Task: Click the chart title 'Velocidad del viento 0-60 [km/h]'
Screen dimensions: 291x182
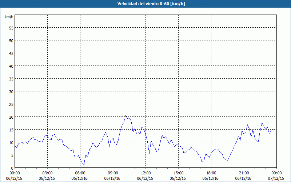Action: 151,4
